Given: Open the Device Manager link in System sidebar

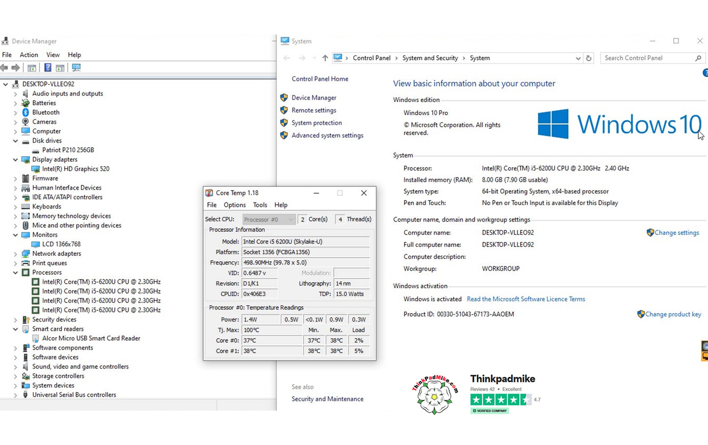Looking at the screenshot, I should pos(314,98).
